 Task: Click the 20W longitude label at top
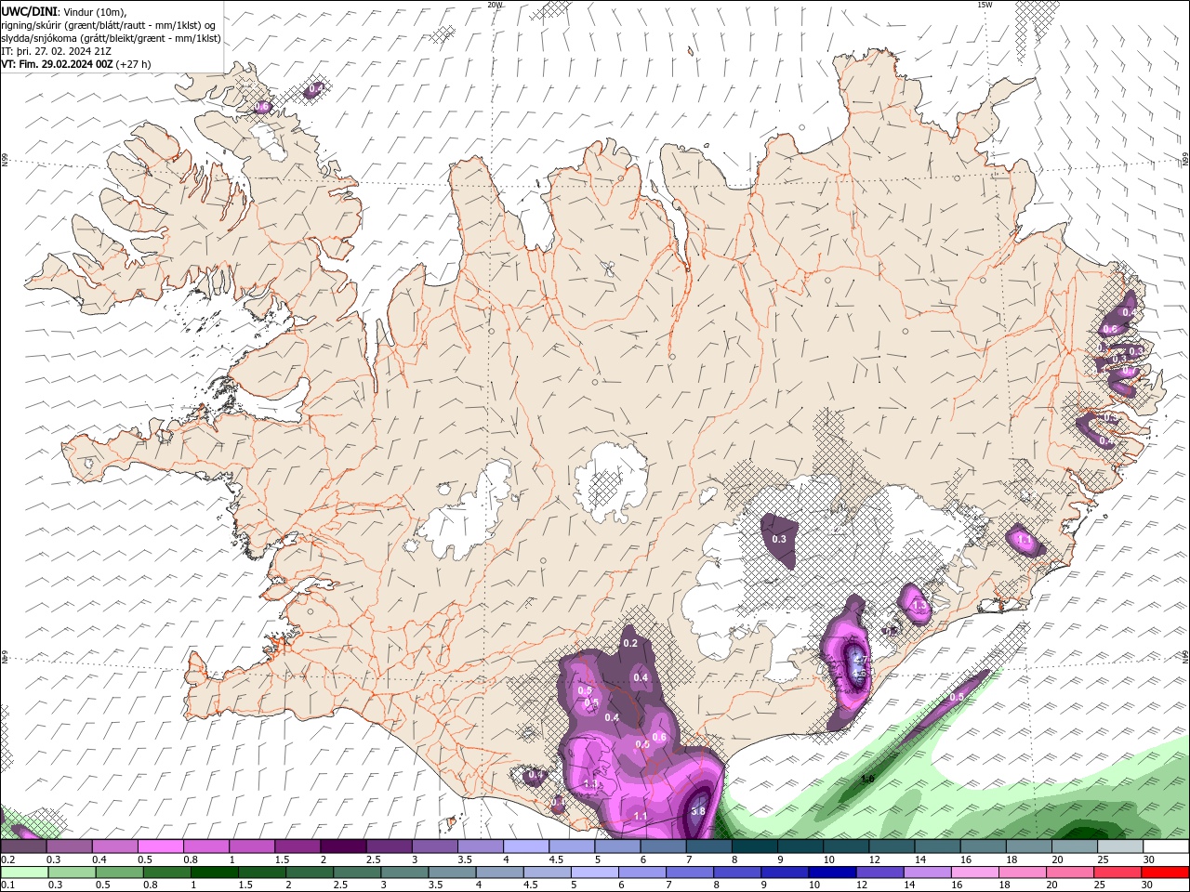point(495,5)
